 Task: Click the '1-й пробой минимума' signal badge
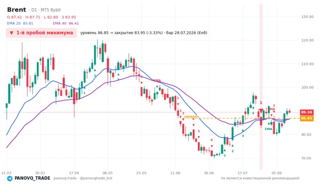click(x=41, y=33)
